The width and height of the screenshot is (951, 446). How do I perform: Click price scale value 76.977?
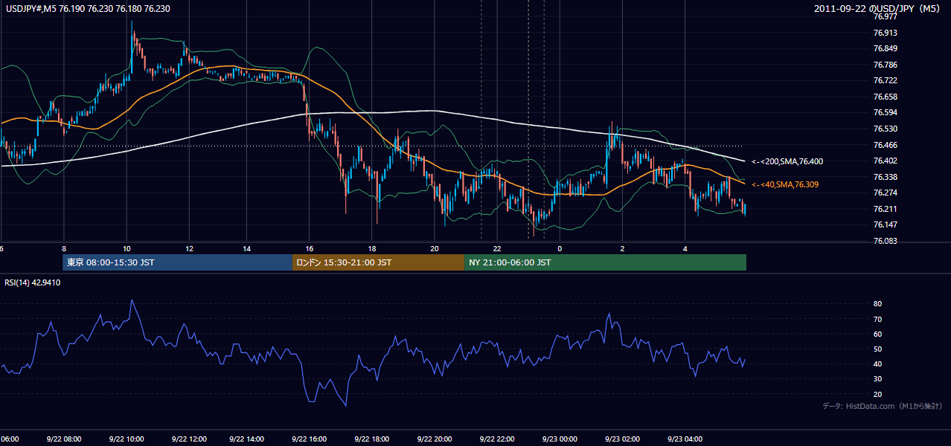886,16
